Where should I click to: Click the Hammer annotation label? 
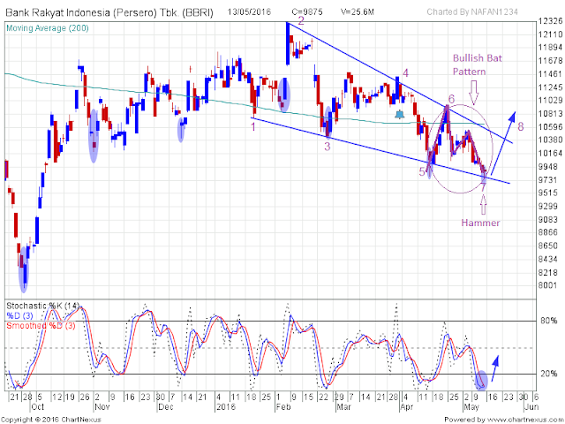[480, 223]
